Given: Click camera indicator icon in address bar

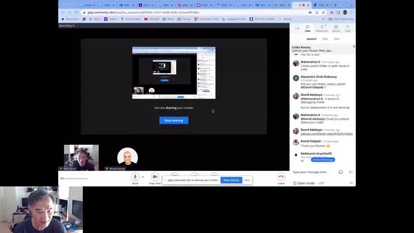Looking at the screenshot, I should pyautogui.click(x=310, y=12).
